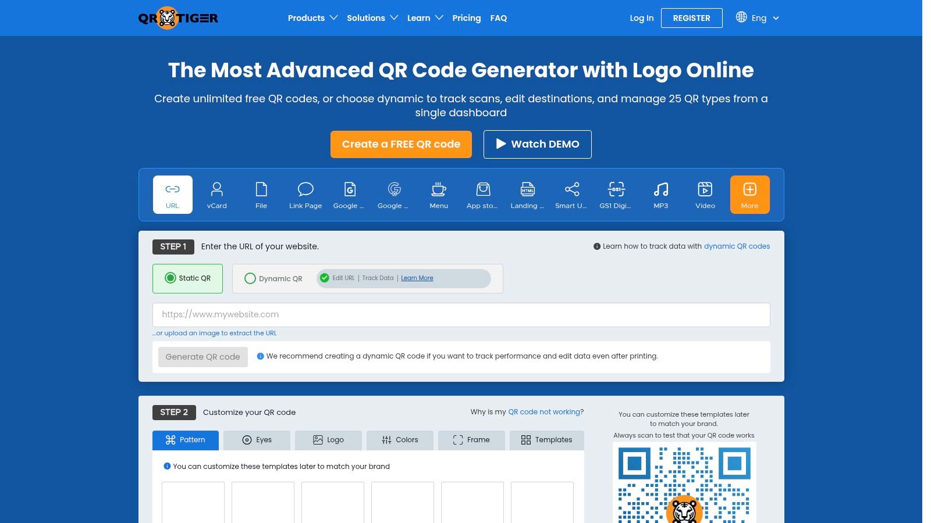Show More QR types
The image size is (931, 523).
pyautogui.click(x=749, y=195)
